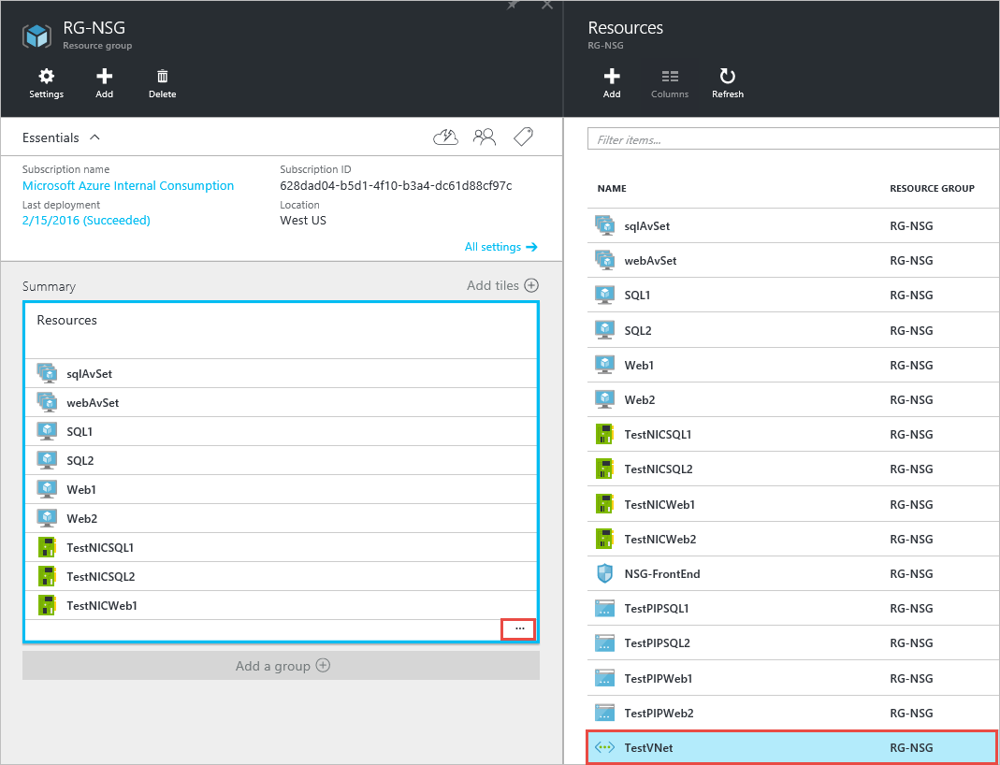Click Web2 virtual machine icon in Resources list
Image resolution: width=1000 pixels, height=765 pixels.
point(604,399)
